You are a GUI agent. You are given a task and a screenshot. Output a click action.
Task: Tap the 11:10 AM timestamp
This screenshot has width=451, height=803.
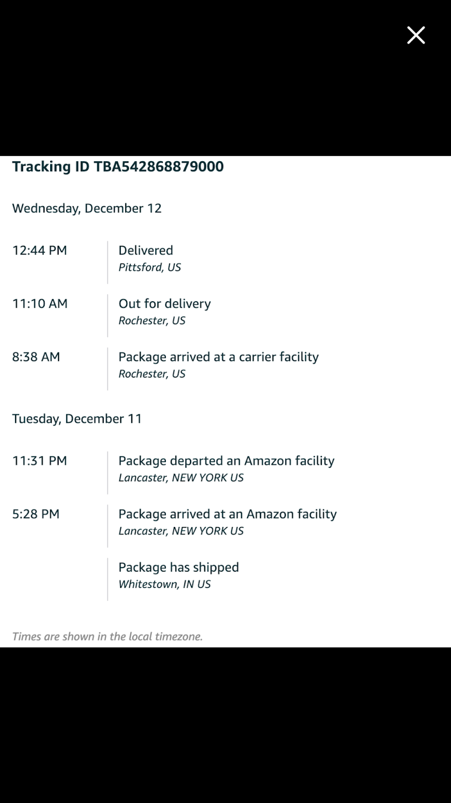click(x=40, y=304)
